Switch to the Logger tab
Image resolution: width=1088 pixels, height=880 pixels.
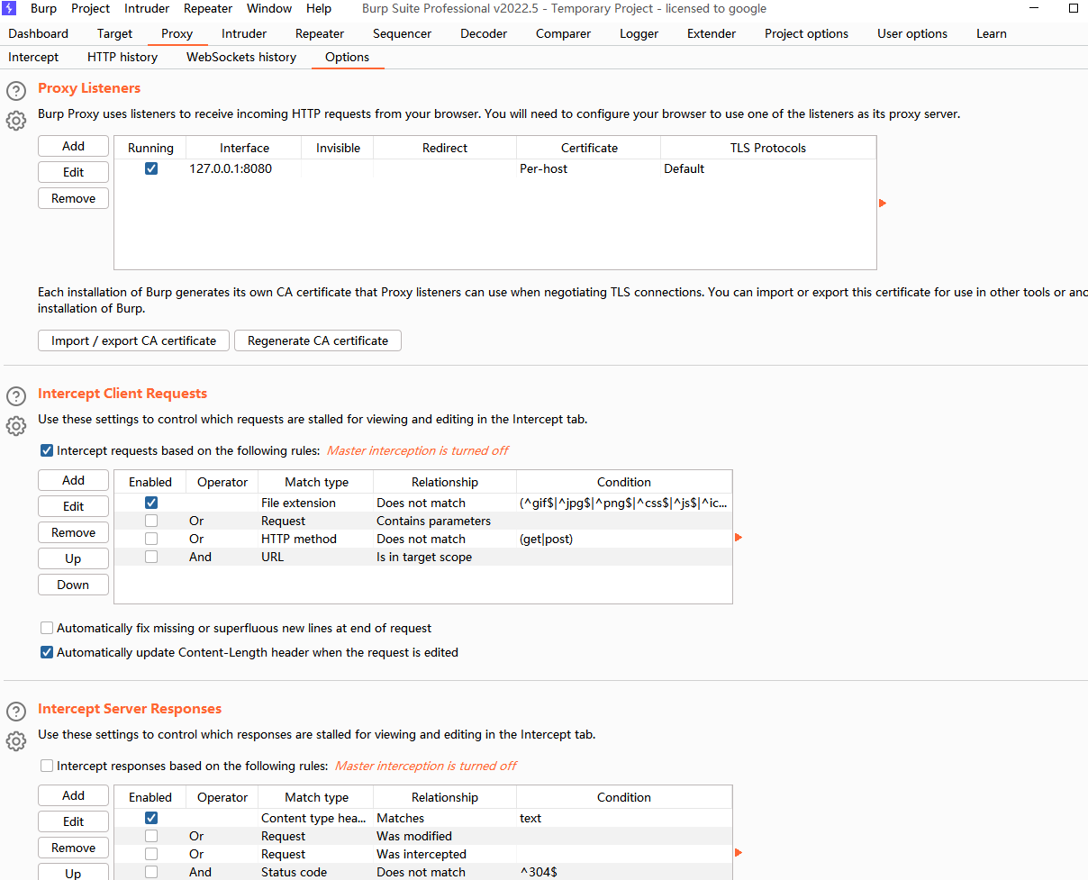click(639, 33)
